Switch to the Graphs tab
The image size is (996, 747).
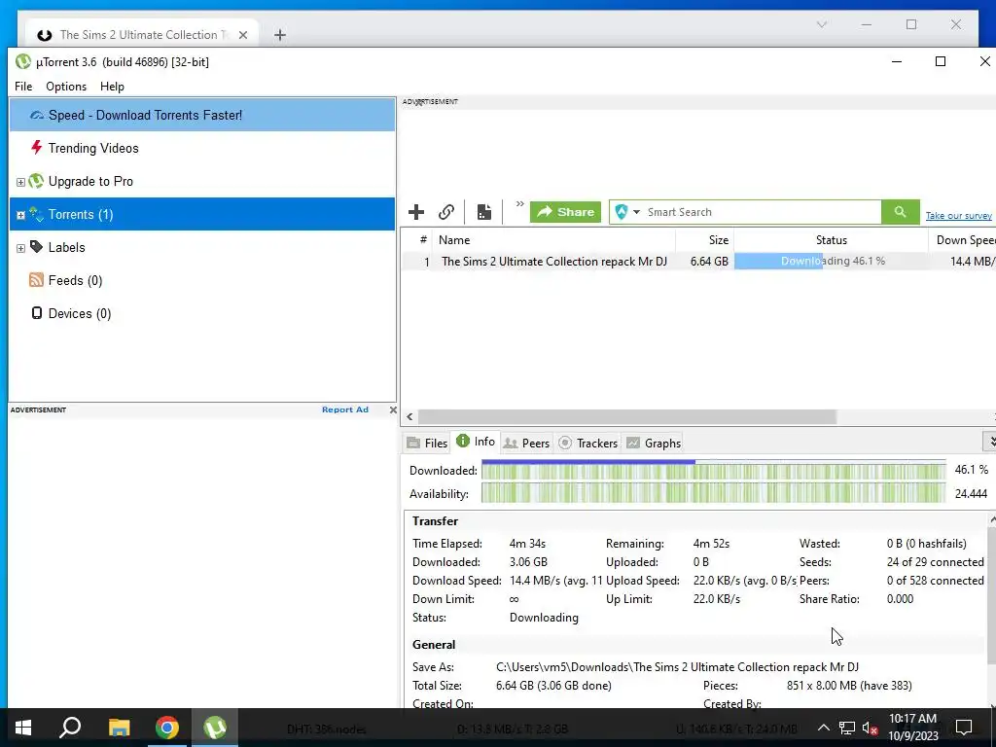654,443
